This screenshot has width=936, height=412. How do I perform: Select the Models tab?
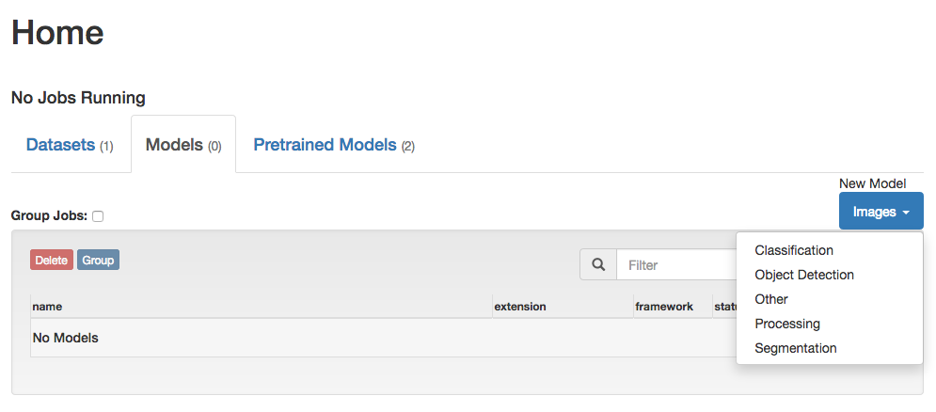coord(183,145)
